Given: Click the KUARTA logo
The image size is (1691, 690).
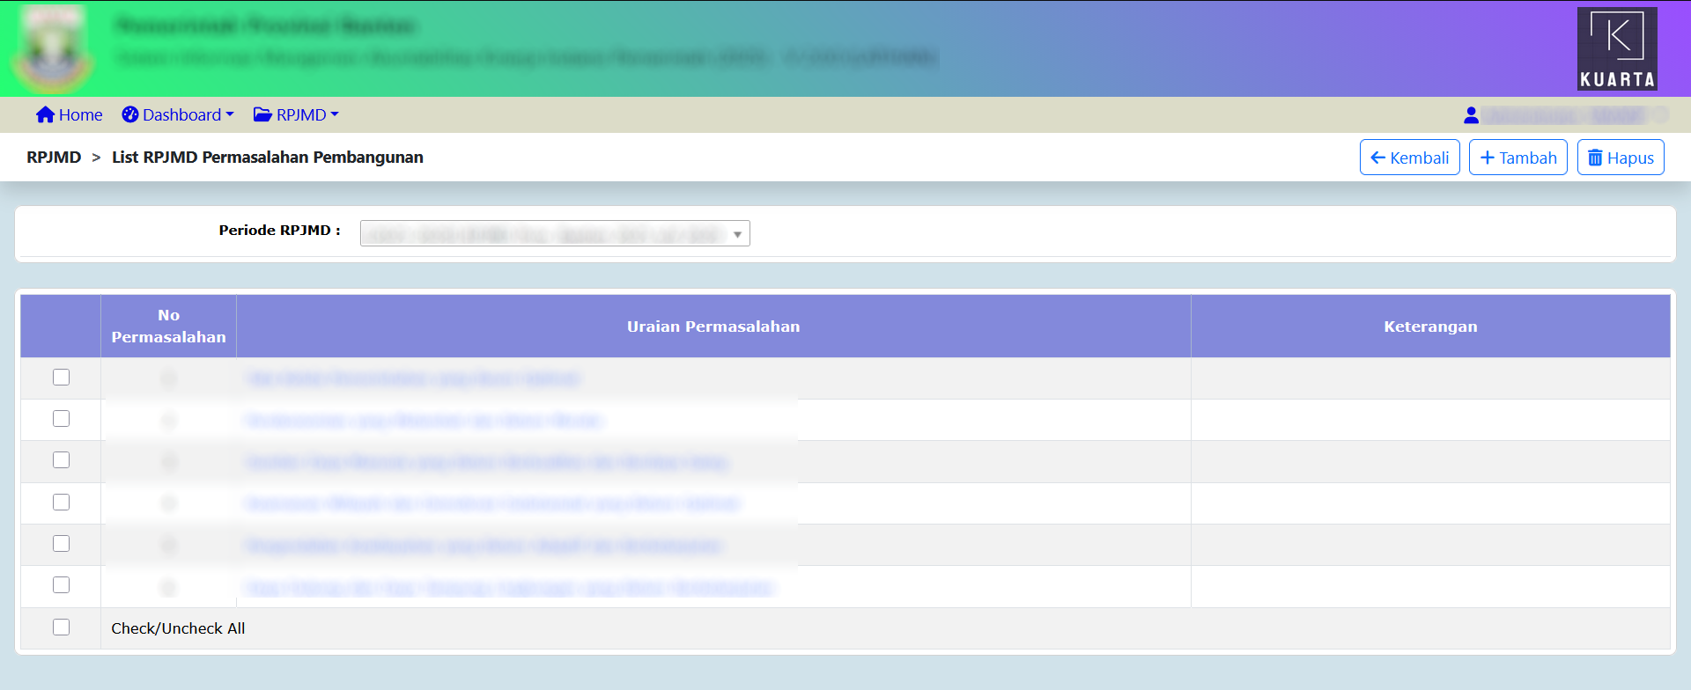Looking at the screenshot, I should [1617, 48].
